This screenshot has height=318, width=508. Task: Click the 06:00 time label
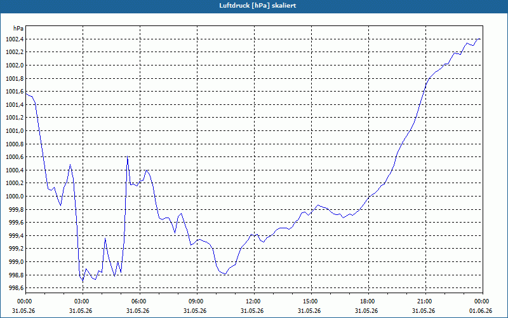click(x=140, y=301)
